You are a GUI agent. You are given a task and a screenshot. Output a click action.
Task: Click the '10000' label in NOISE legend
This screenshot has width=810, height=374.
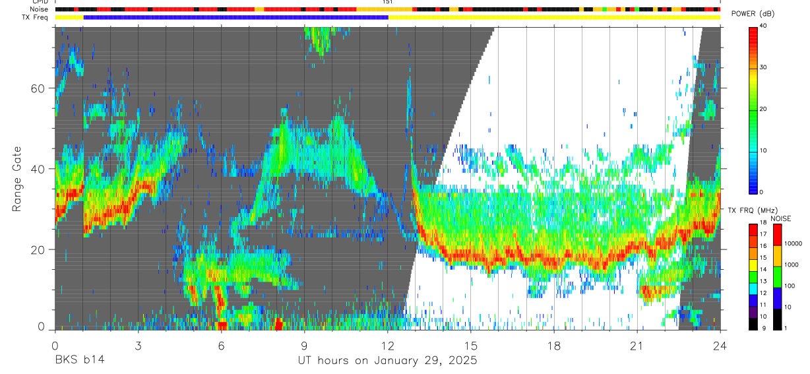[x=794, y=244]
